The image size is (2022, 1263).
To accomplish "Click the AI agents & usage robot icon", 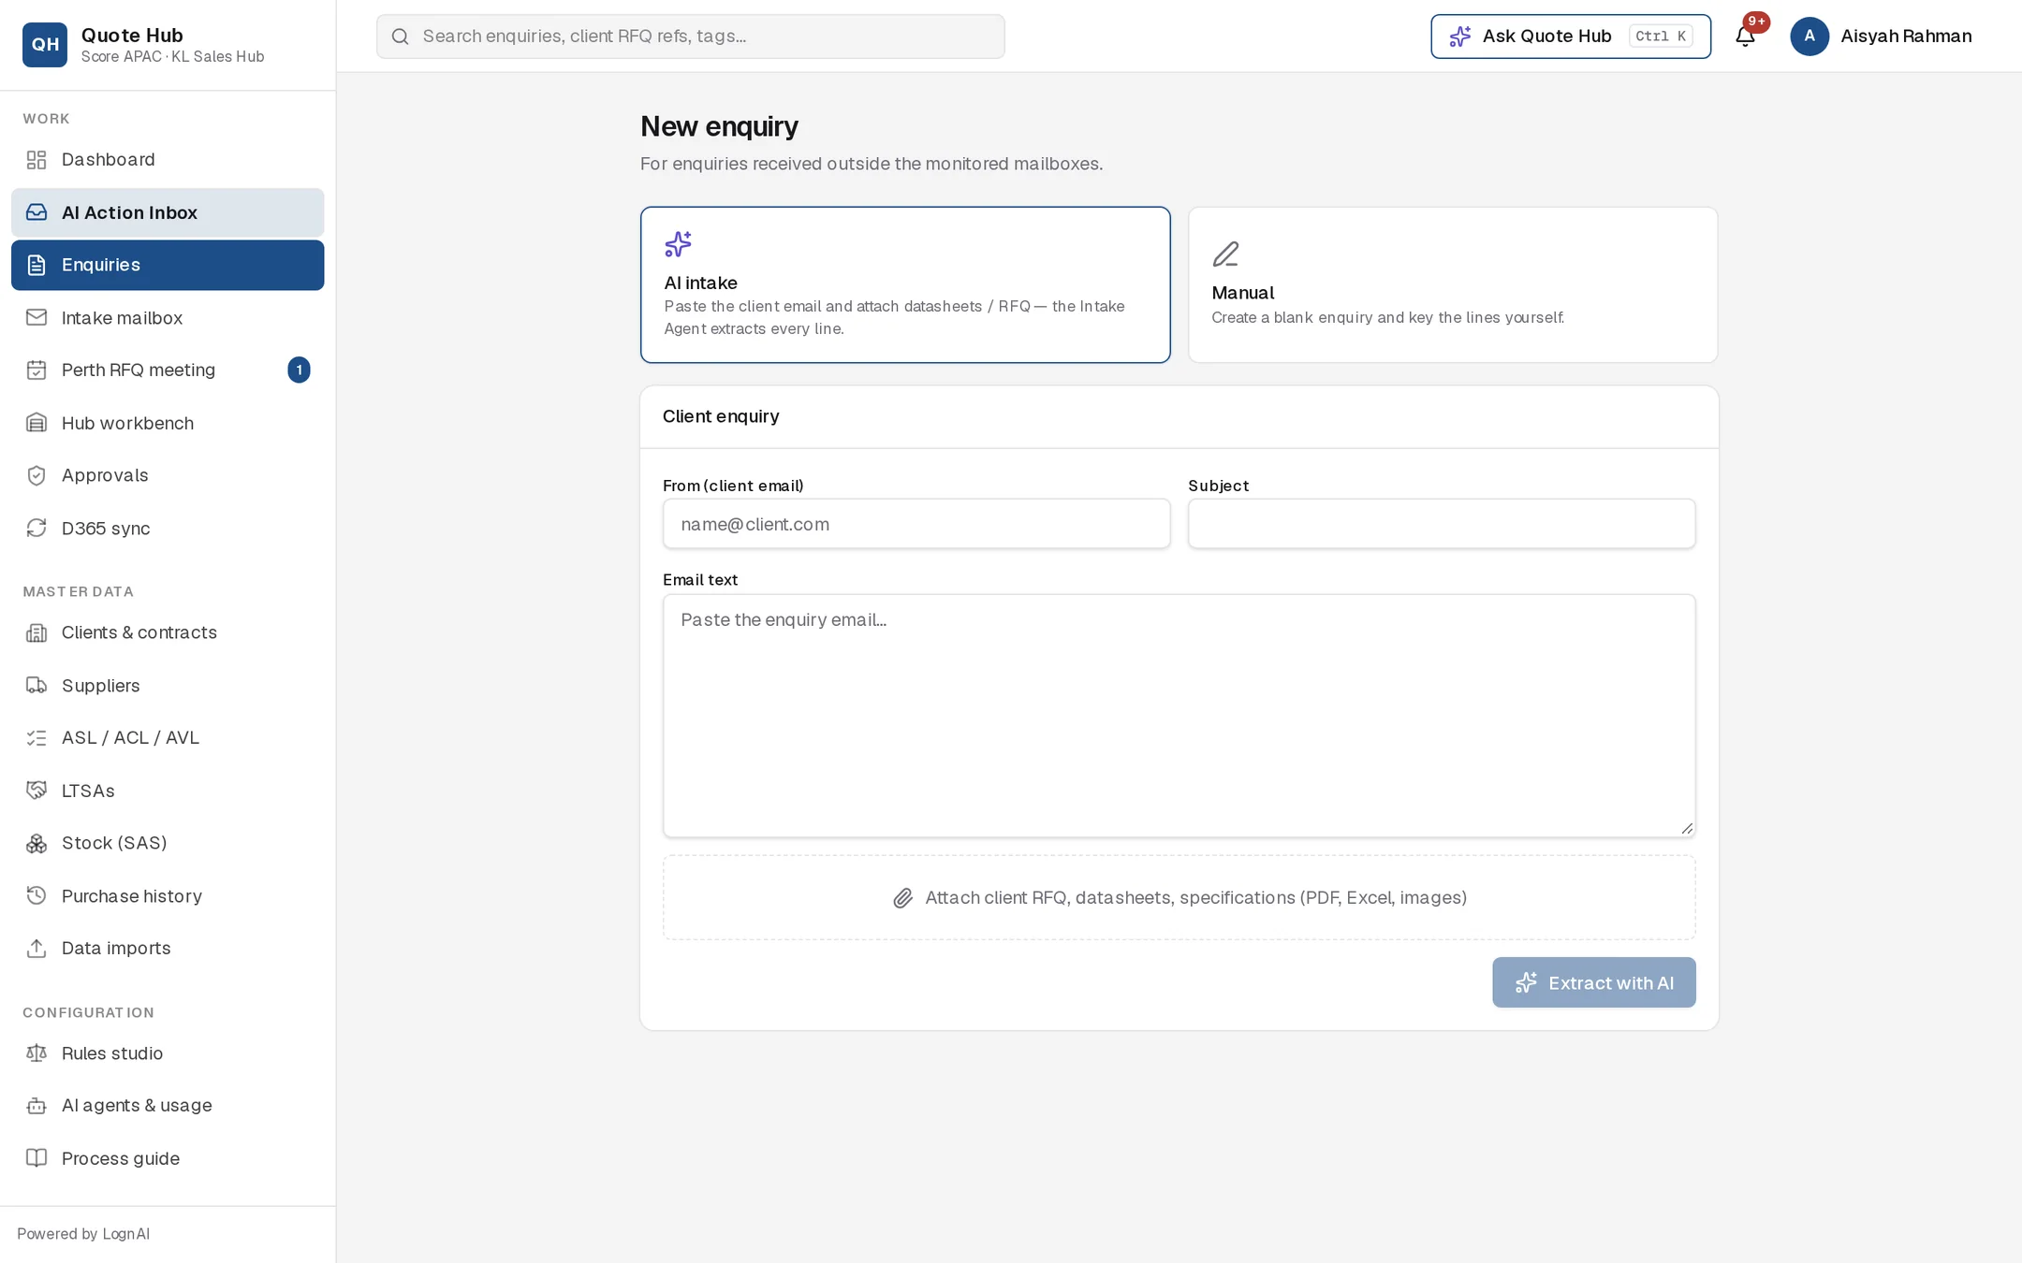I will (x=37, y=1106).
